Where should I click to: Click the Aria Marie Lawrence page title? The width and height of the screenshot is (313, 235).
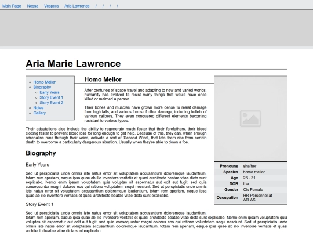click(73, 64)
